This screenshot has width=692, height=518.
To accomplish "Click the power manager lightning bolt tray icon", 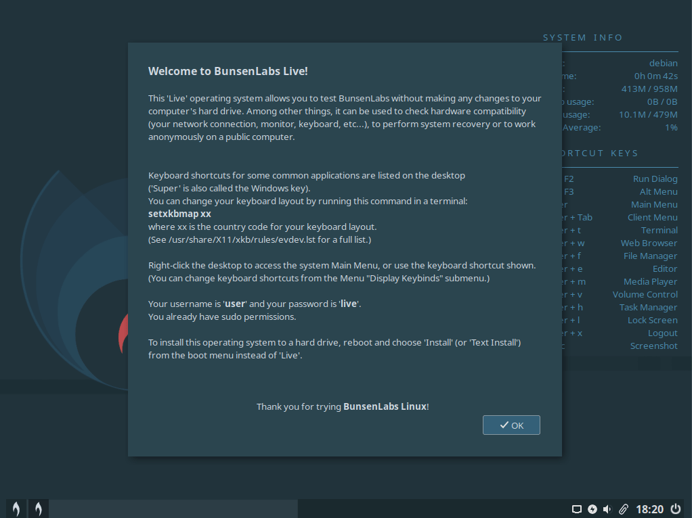I will click(592, 509).
